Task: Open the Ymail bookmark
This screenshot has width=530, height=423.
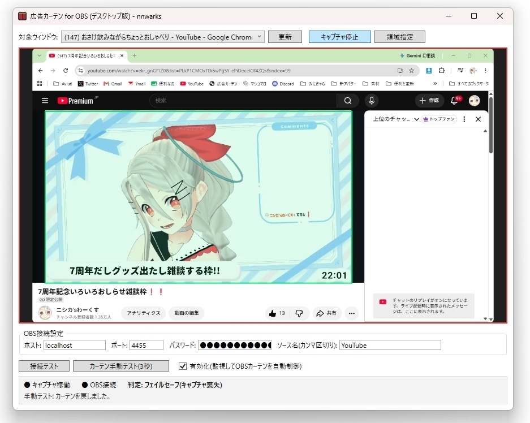Action: point(136,84)
